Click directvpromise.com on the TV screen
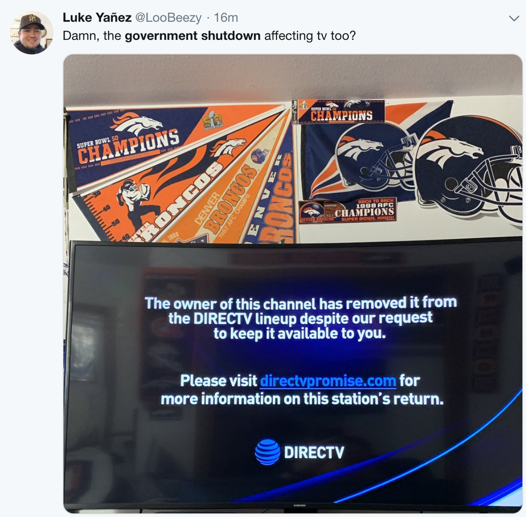Screen dimensions: 526x517 [x=328, y=381]
